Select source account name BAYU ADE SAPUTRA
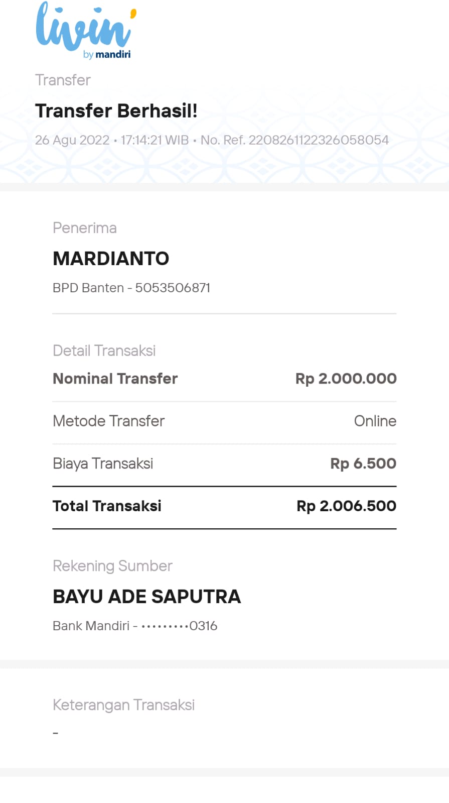Screen dimensions: 449x803 tap(146, 597)
